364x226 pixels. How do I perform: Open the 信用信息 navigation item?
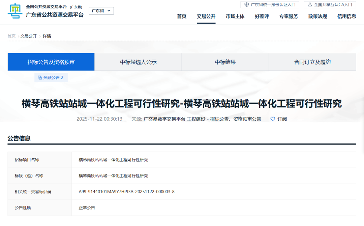[x=346, y=16]
